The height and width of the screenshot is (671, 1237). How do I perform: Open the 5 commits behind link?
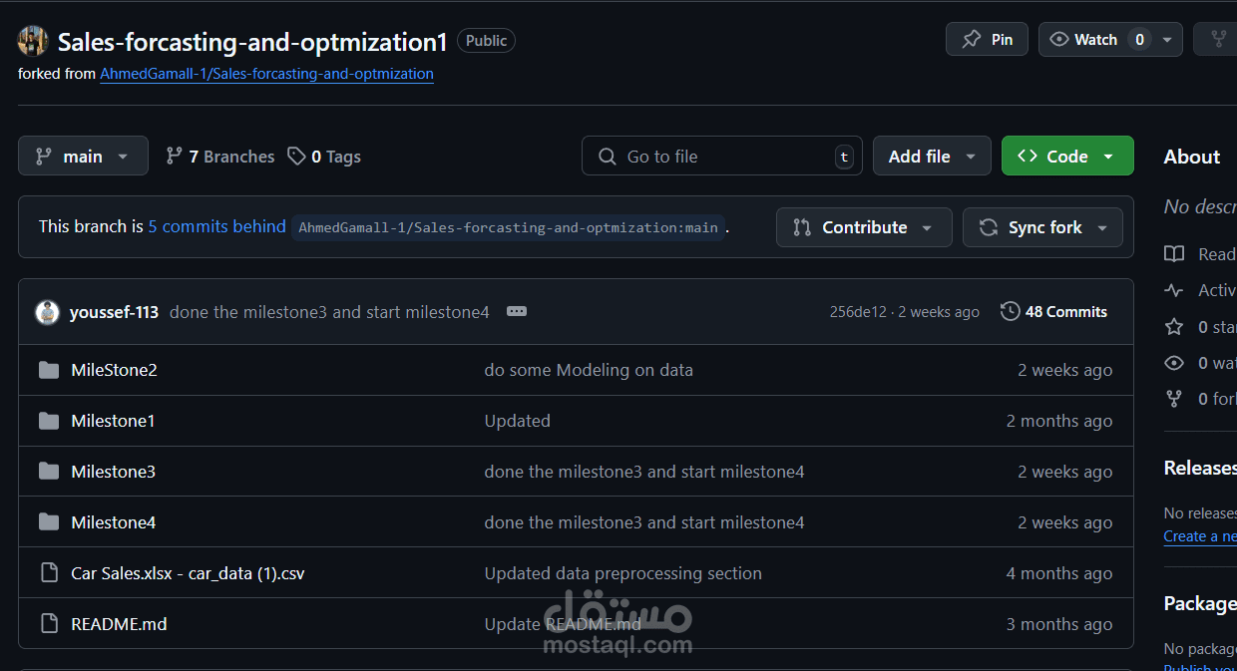click(217, 226)
